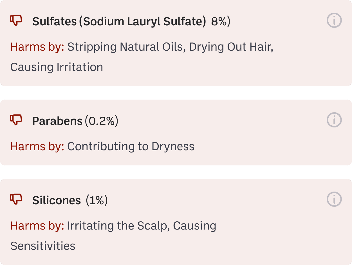Click the "Sensitivities" text in Silicones card
Viewport: 352px width, 265px height.
point(43,246)
